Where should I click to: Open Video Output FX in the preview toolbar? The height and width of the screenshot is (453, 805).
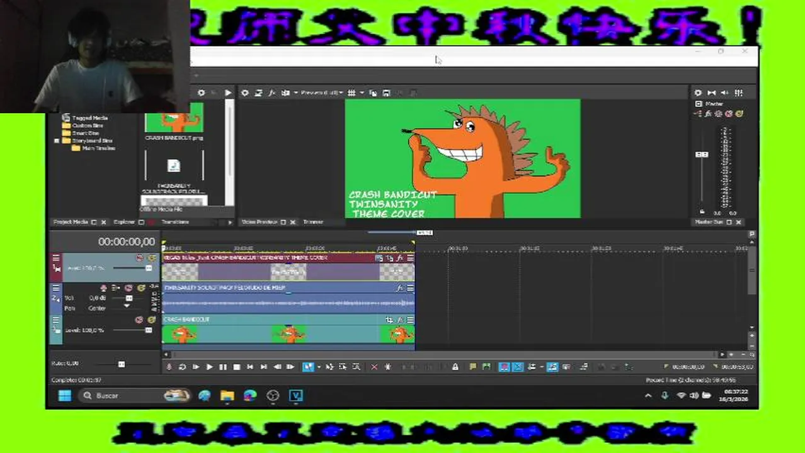(272, 92)
